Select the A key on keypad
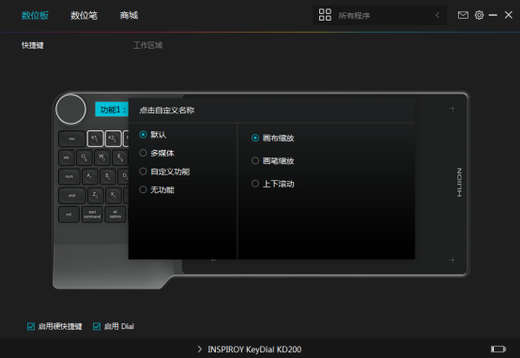Viewport: 520px width, 358px height. click(x=90, y=176)
